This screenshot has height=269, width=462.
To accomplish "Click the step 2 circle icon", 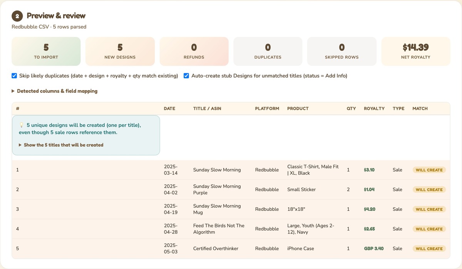I will pos(17,16).
